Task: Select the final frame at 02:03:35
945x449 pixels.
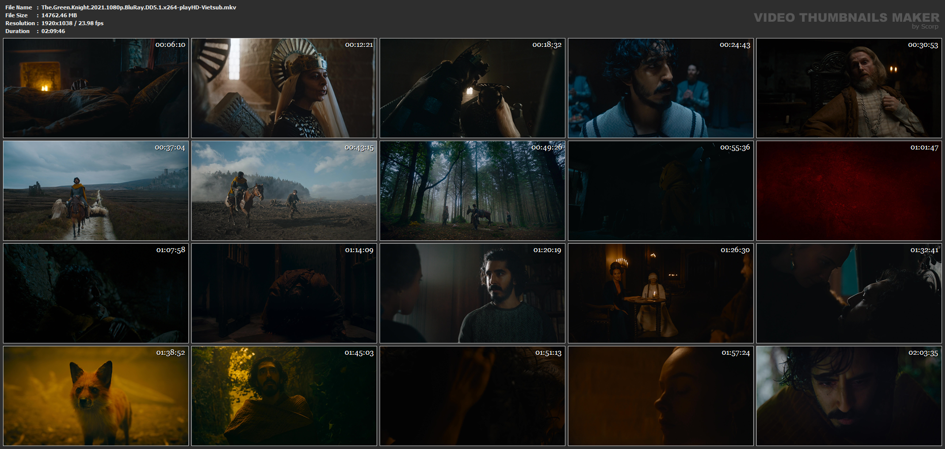Action: point(849,396)
